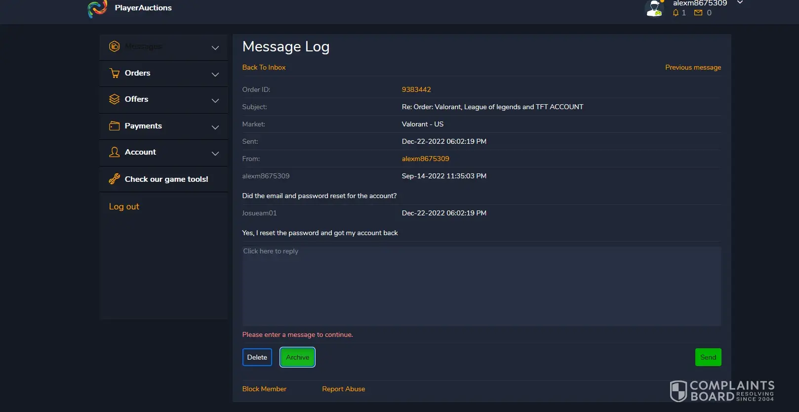Expand the Account menu chevron
799x412 pixels.
215,154
